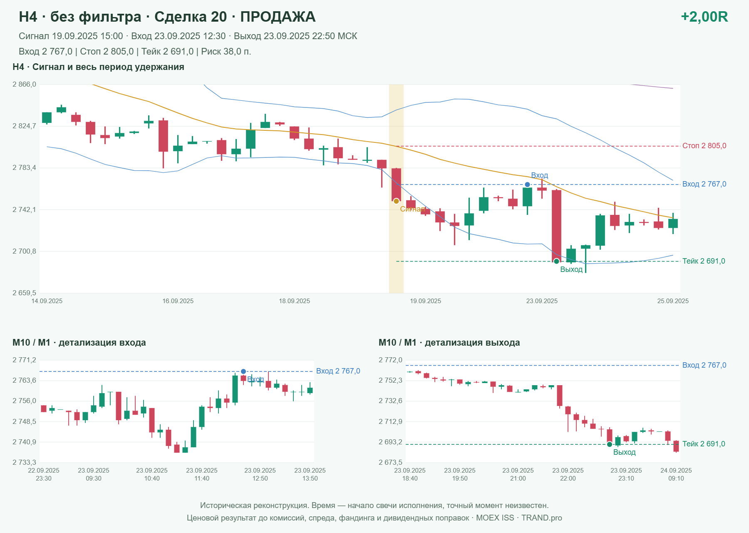Click the title 'H4 · без фильтра · Сделка 20 · ПРОДАЖА'
Image resolution: width=749 pixels, height=533 pixels.
(x=167, y=17)
